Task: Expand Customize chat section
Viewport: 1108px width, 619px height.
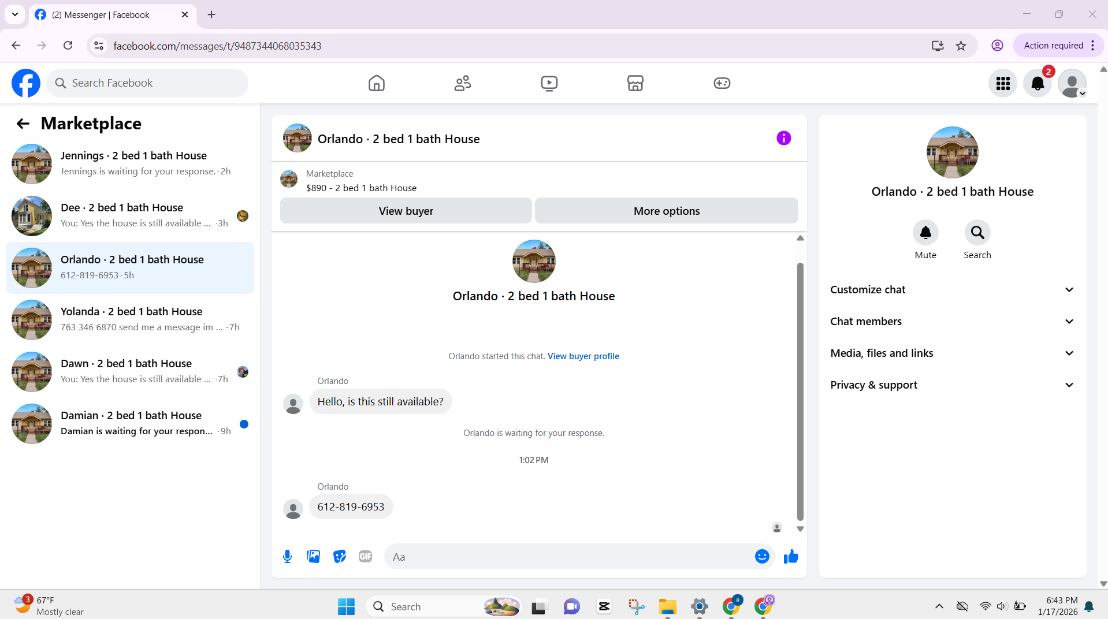Action: [952, 290]
